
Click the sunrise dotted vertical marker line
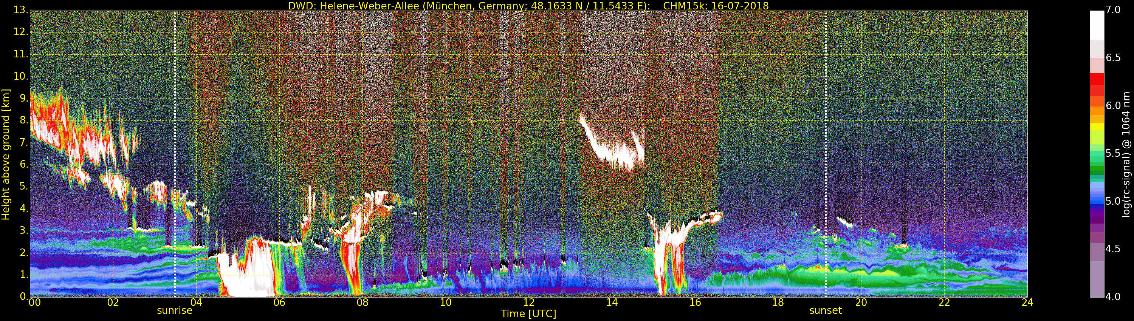(x=175, y=154)
